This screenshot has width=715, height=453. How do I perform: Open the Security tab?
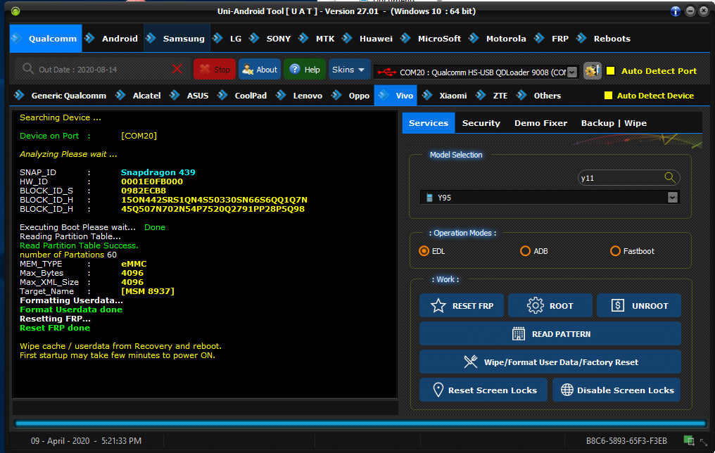[481, 123]
